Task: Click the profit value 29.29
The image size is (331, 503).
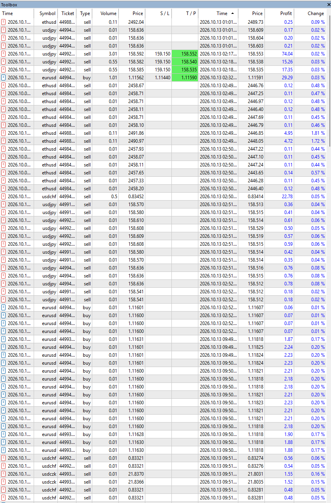Action: click(x=287, y=78)
